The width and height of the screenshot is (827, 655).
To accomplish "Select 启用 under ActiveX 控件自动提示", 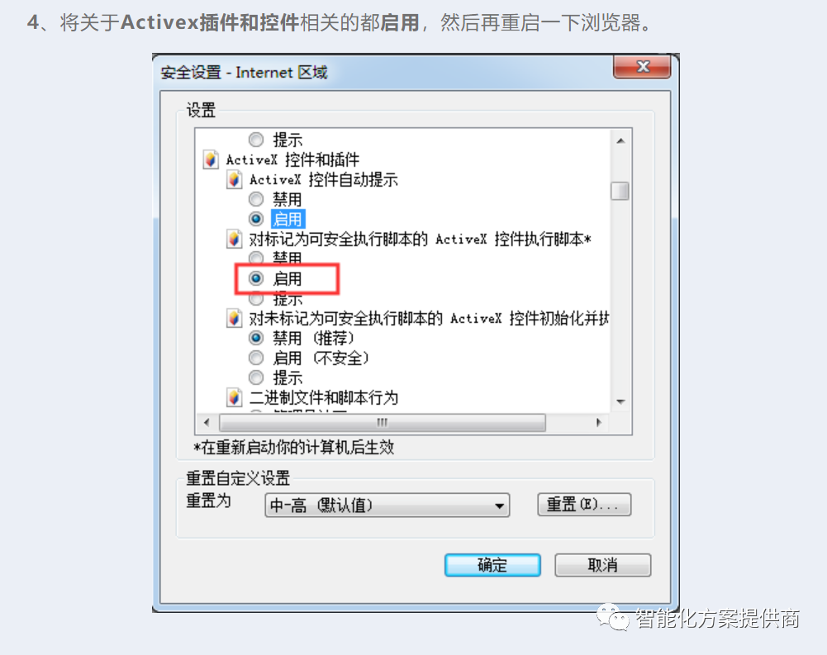I will [x=256, y=219].
